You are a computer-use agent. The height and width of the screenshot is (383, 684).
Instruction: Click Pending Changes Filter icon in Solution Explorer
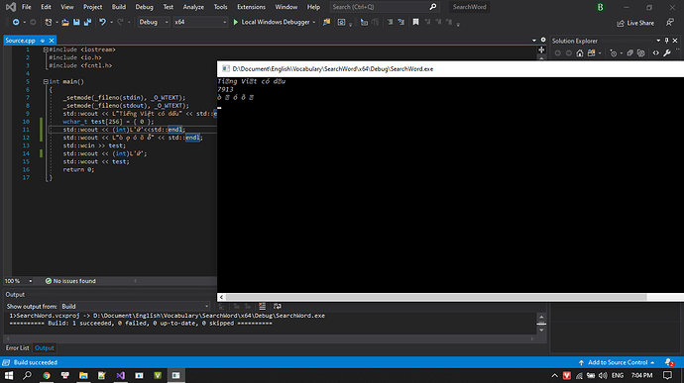(614, 53)
